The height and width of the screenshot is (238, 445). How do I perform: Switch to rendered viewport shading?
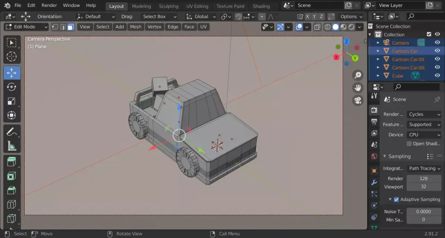click(351, 27)
